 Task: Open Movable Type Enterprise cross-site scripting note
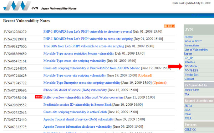point(82,83)
